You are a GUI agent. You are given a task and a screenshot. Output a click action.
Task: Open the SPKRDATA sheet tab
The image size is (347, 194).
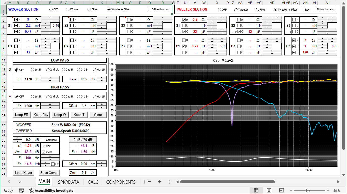pos(69,182)
